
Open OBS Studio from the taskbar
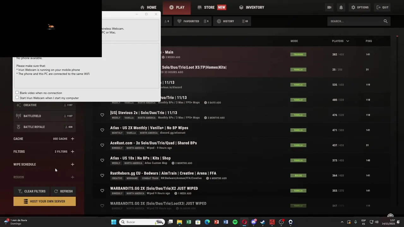click(281, 222)
